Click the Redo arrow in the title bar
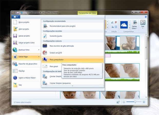Viewport: 159px width, 115px height. click(x=25, y=13)
